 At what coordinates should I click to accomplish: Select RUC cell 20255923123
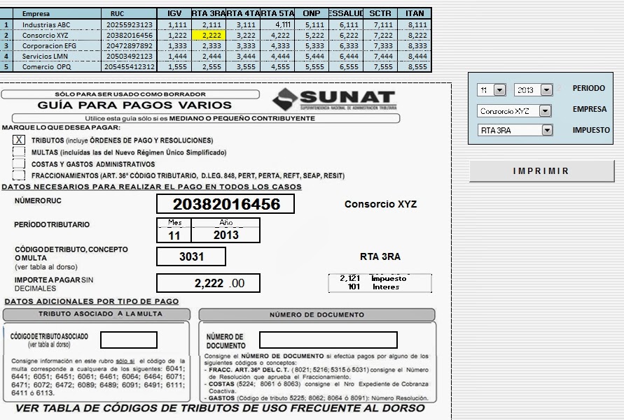coord(129,24)
